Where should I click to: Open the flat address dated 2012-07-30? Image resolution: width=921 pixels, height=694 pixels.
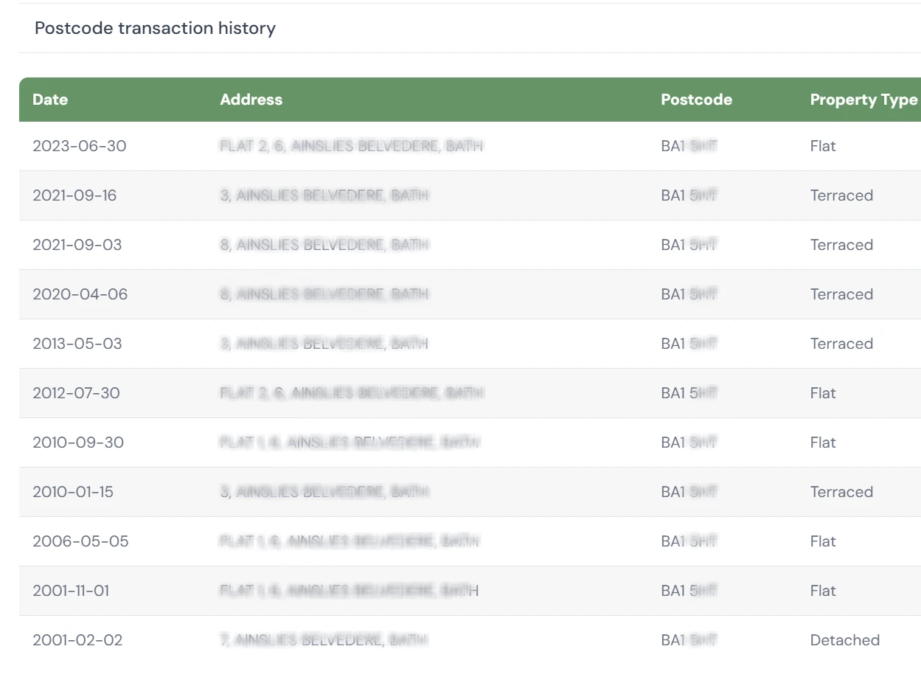tap(351, 393)
